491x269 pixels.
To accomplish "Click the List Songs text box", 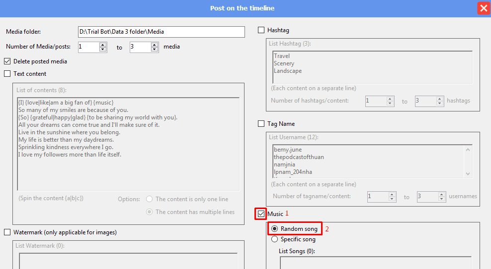I will pyautogui.click(x=375, y=263).
